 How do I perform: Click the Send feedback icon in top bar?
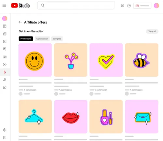[x=123, y=6]
